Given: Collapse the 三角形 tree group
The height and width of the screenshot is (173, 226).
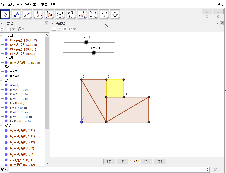Looking at the screenshot, I should click(2, 35).
